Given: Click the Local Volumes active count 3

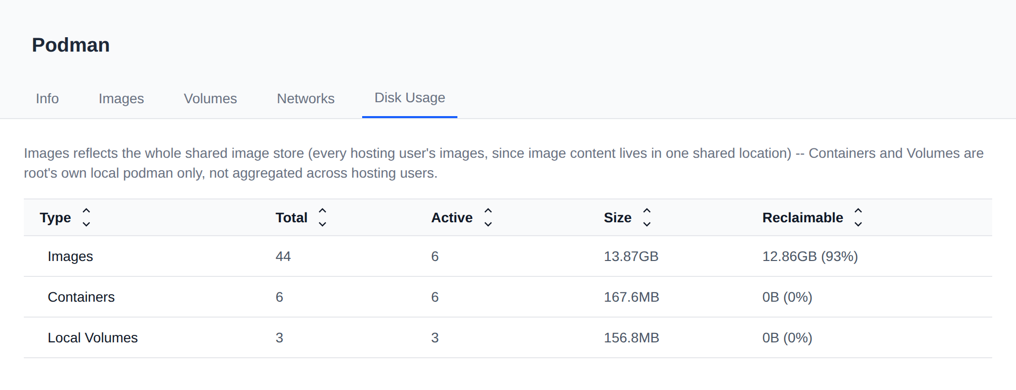Looking at the screenshot, I should pos(435,338).
